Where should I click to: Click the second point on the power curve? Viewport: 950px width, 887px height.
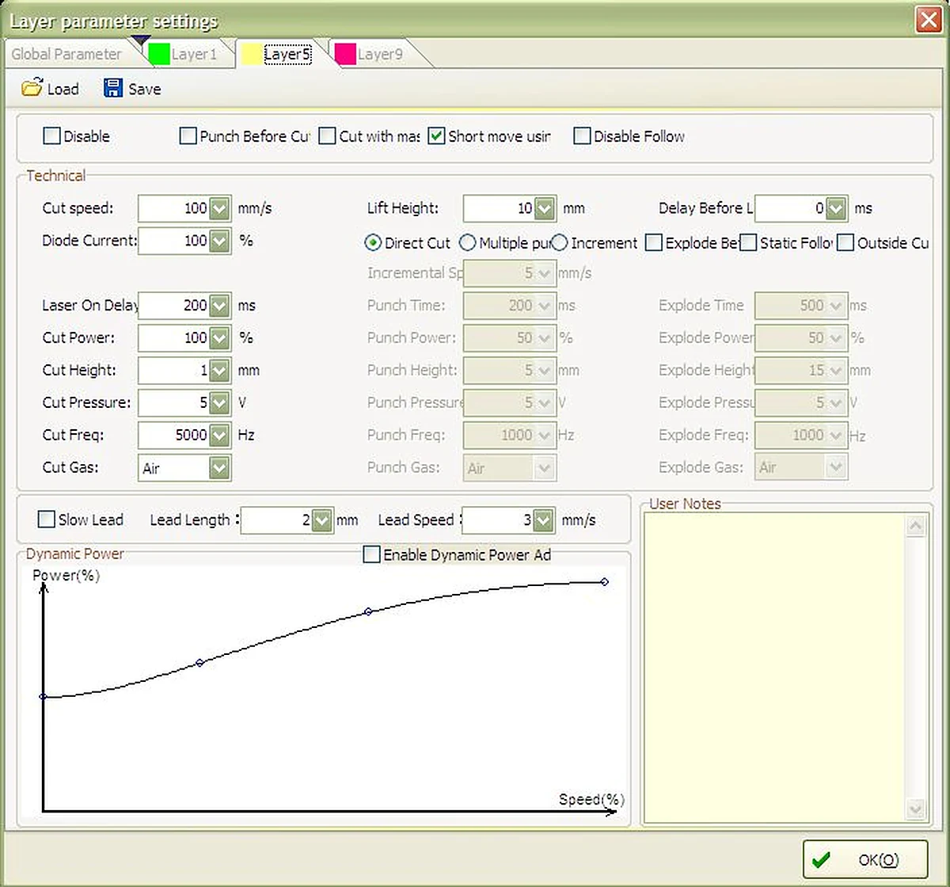[x=199, y=662]
